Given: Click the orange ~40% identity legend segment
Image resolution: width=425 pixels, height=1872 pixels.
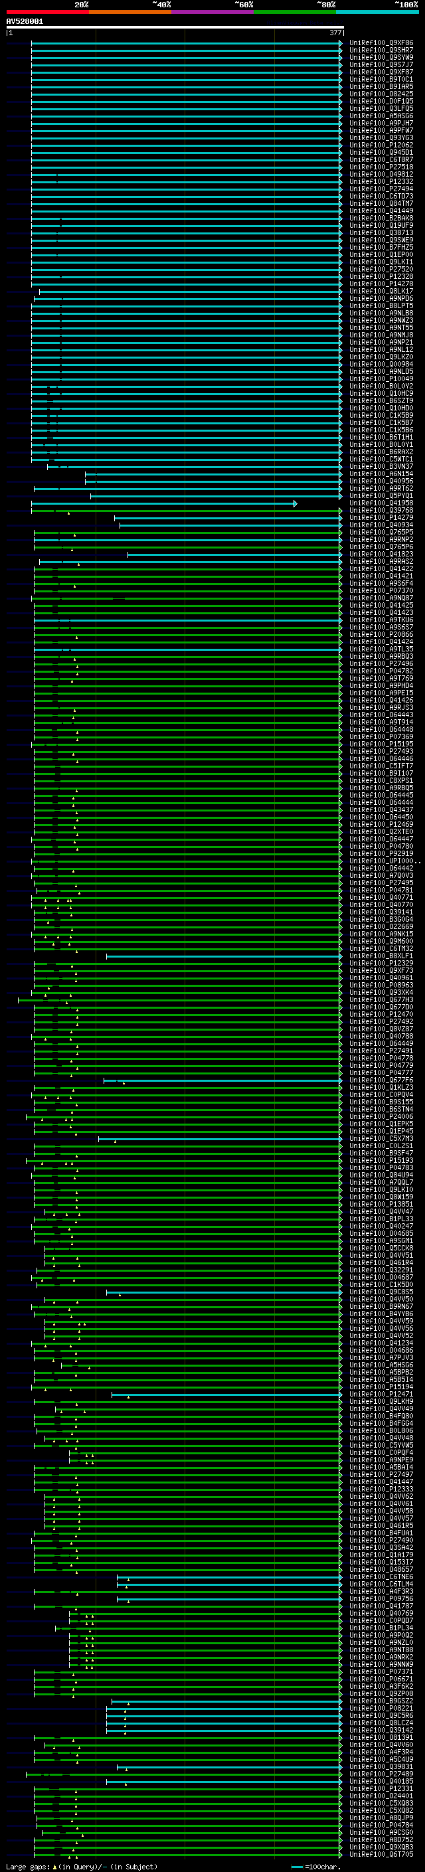Looking at the screenshot, I should click(x=130, y=12).
